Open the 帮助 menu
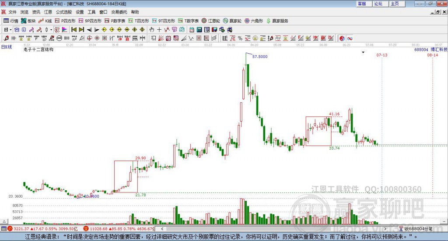The width and height of the screenshot is (448, 241). [135, 12]
